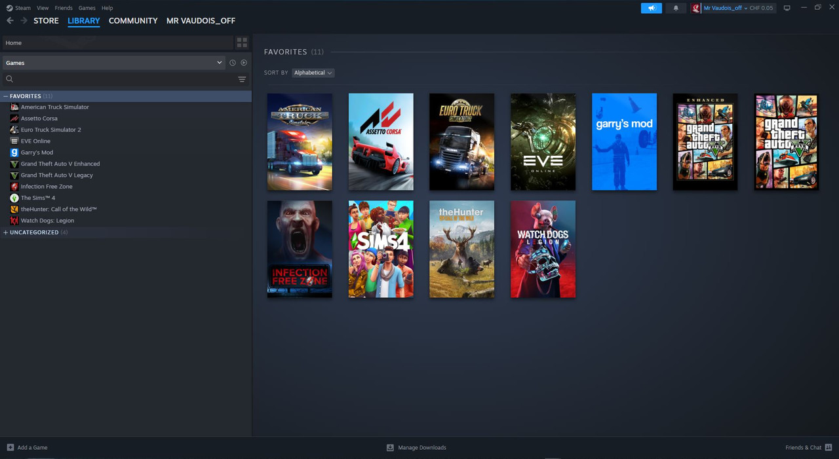This screenshot has height=459, width=839.
Task: Open The Sims 4 cover
Action: click(381, 249)
